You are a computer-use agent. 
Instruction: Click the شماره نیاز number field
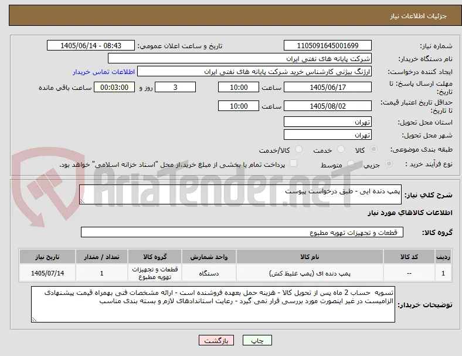point(327,46)
